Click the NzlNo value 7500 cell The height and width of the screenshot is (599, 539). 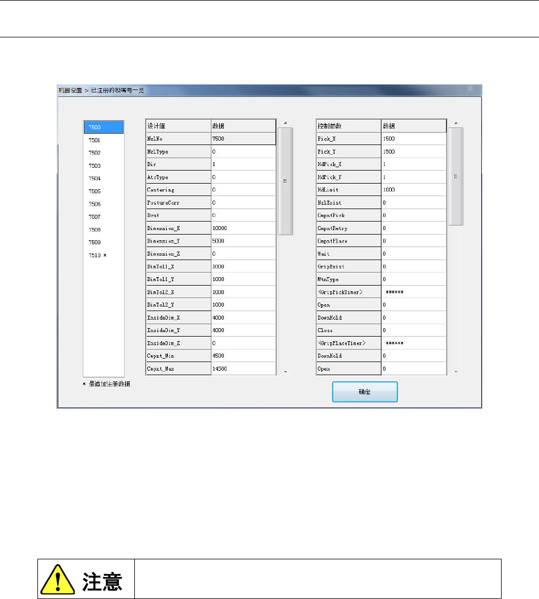tap(243, 139)
